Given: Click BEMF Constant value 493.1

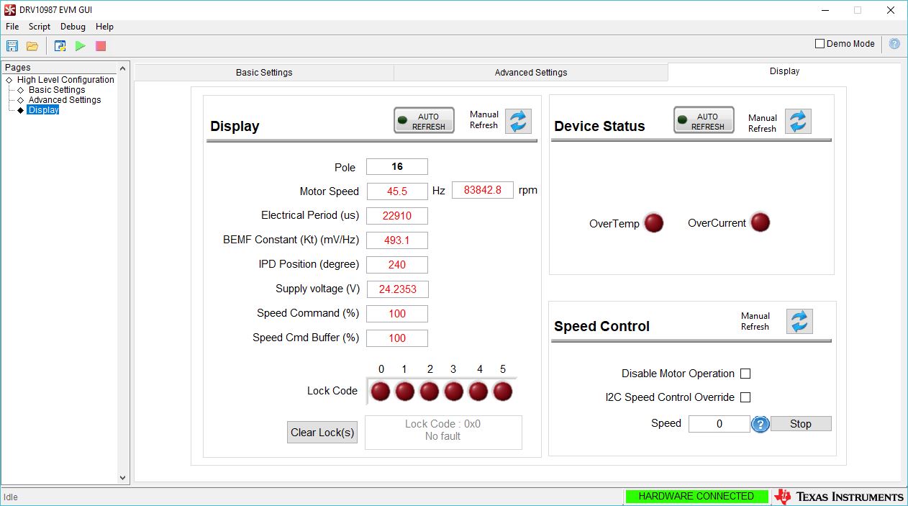Looking at the screenshot, I should [x=397, y=240].
